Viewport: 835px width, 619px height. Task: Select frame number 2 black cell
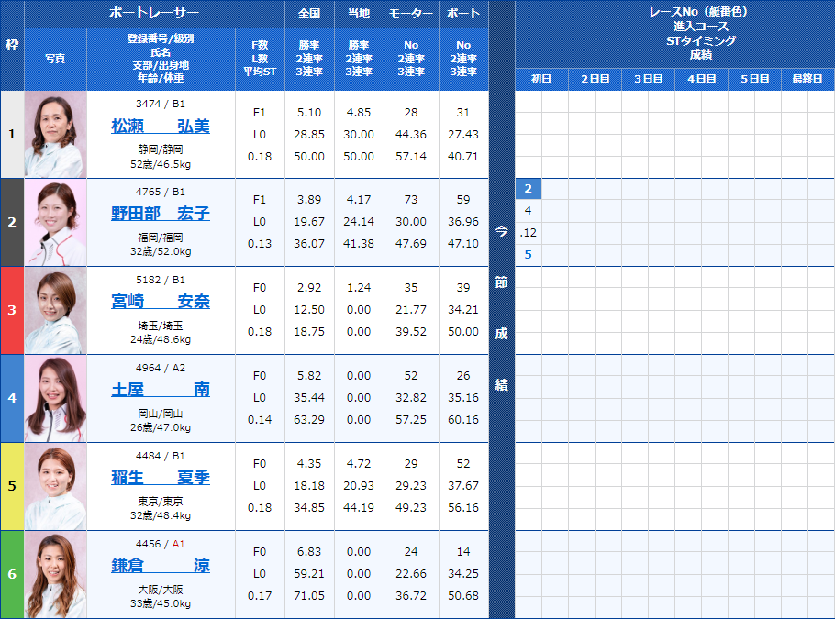click(12, 222)
